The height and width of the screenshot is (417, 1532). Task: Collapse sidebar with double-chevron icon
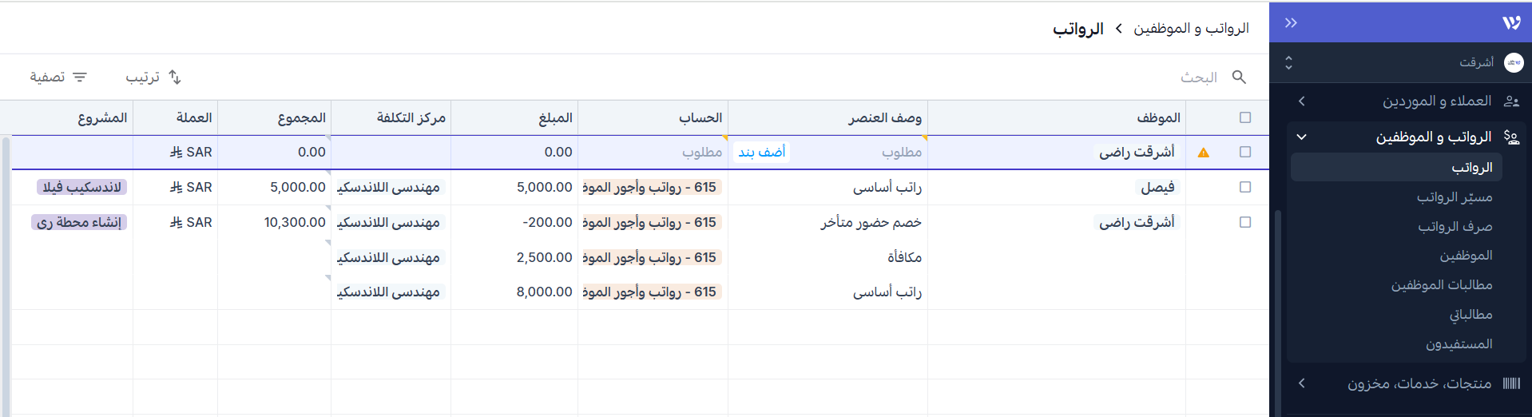coord(1291,22)
